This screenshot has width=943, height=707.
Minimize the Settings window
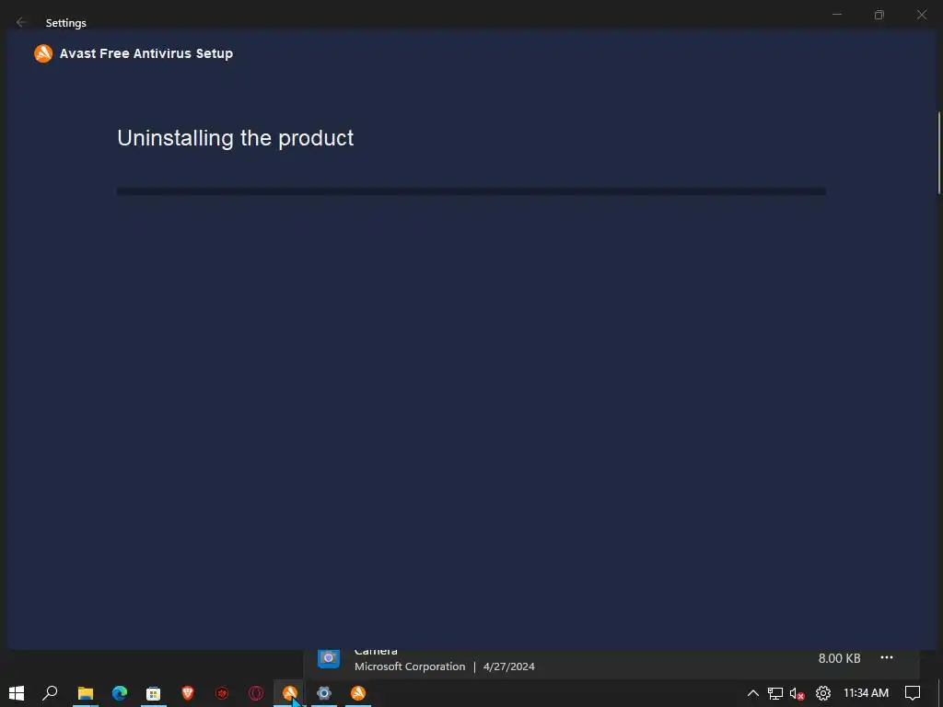(836, 15)
